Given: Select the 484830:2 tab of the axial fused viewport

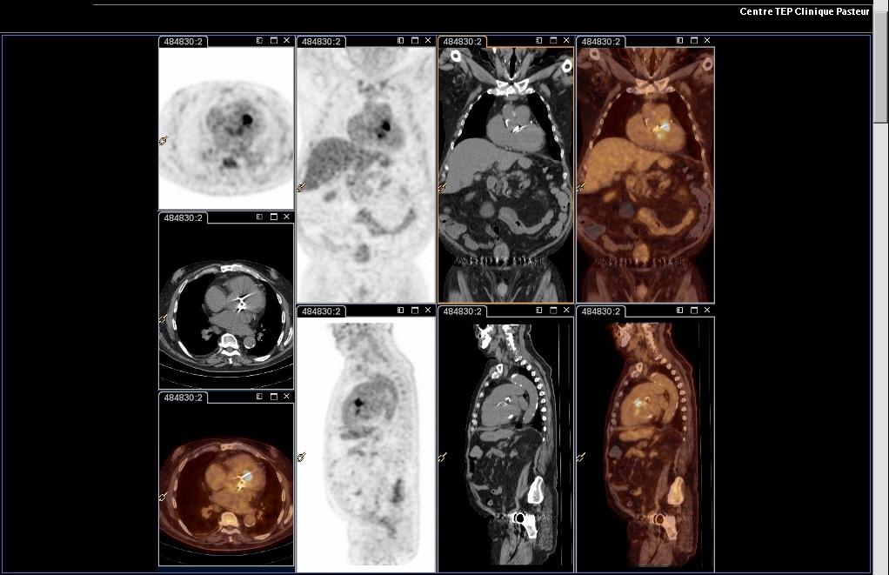Looking at the screenshot, I should tap(184, 398).
